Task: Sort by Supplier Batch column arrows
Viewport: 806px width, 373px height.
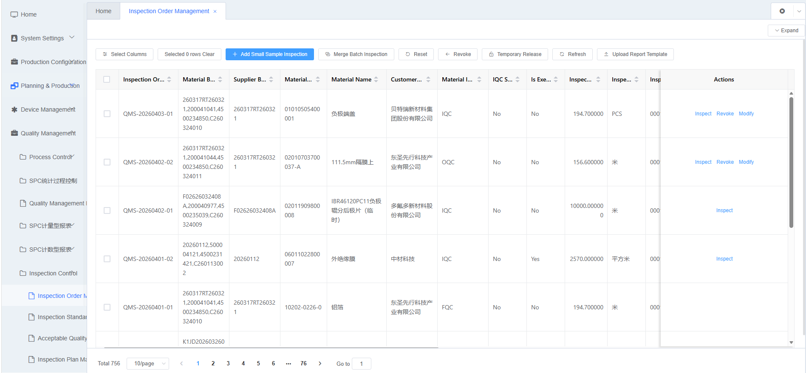Action: coord(271,79)
